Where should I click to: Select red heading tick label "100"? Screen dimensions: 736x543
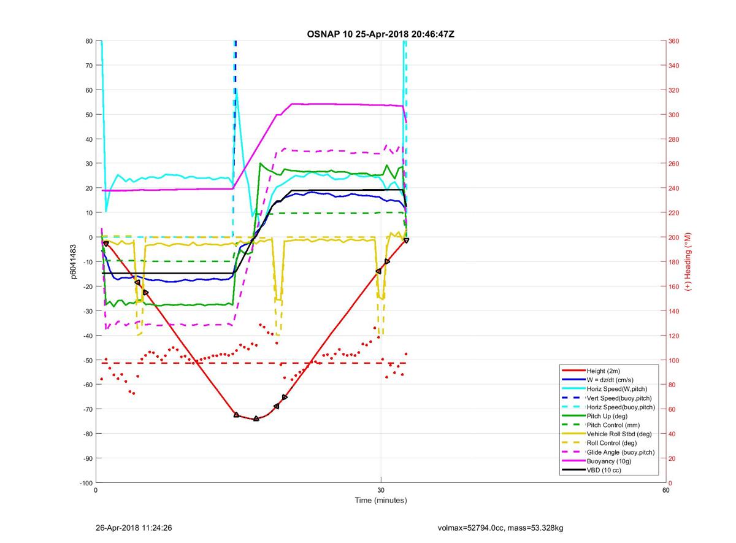pos(675,360)
